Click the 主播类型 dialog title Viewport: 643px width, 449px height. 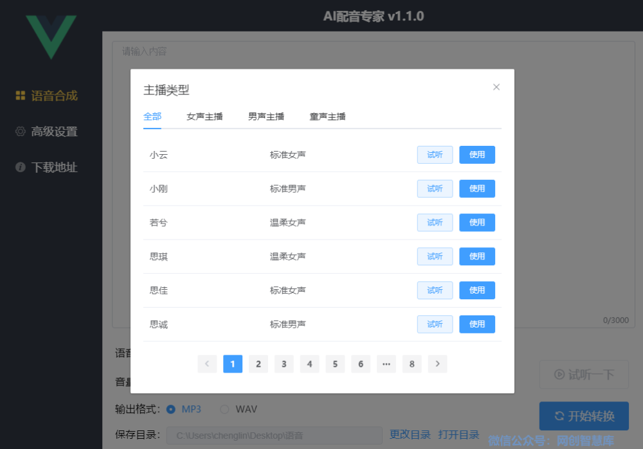pos(166,90)
